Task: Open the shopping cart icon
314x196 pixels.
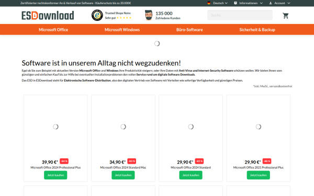Action: (x=286, y=16)
